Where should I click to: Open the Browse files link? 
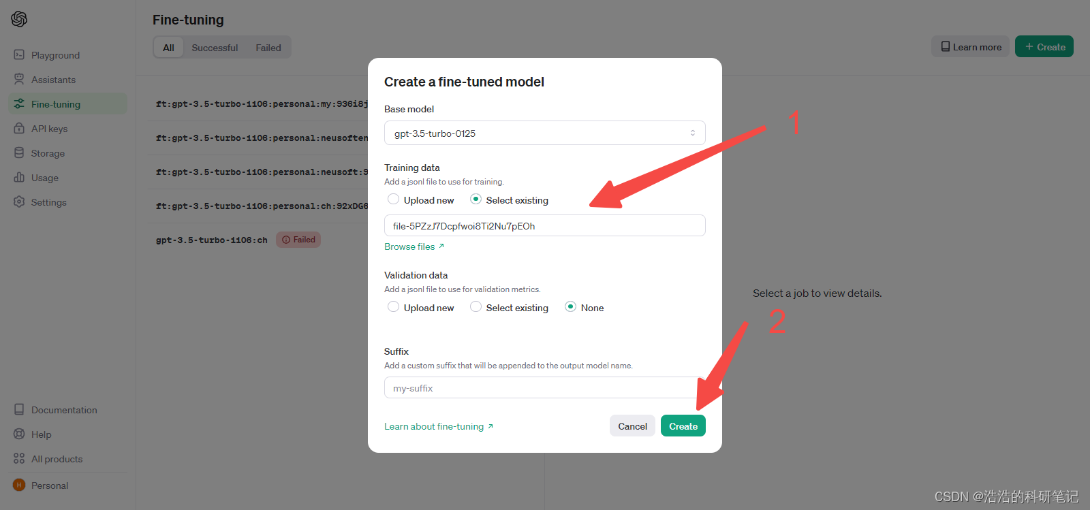coord(414,246)
